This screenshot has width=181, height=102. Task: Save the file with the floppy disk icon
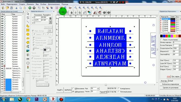click(11, 8)
